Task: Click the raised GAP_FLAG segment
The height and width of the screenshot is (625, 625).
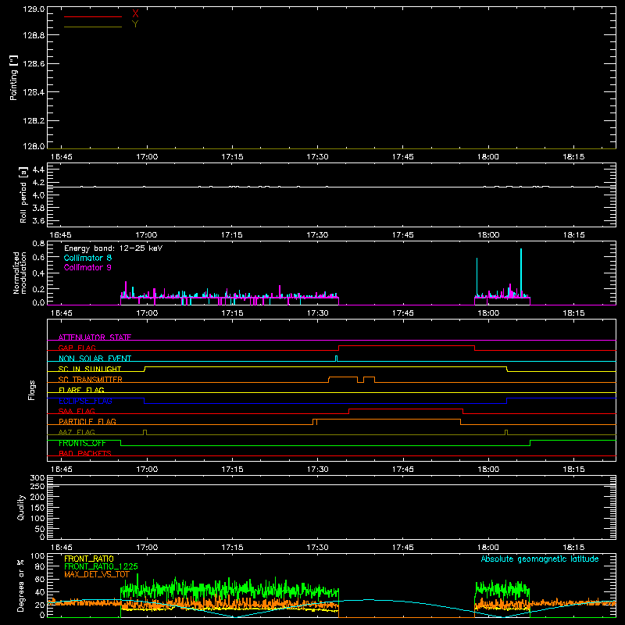Action: click(x=406, y=346)
